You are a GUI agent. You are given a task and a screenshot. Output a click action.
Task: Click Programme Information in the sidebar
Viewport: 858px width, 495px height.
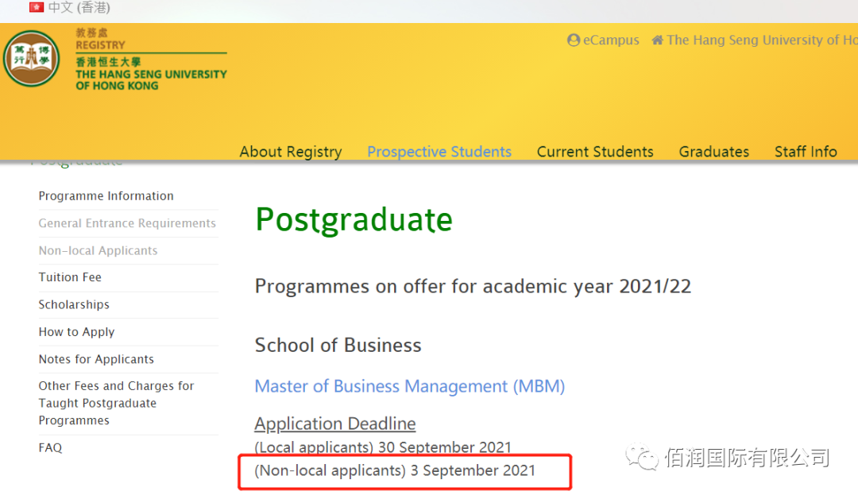coord(106,195)
